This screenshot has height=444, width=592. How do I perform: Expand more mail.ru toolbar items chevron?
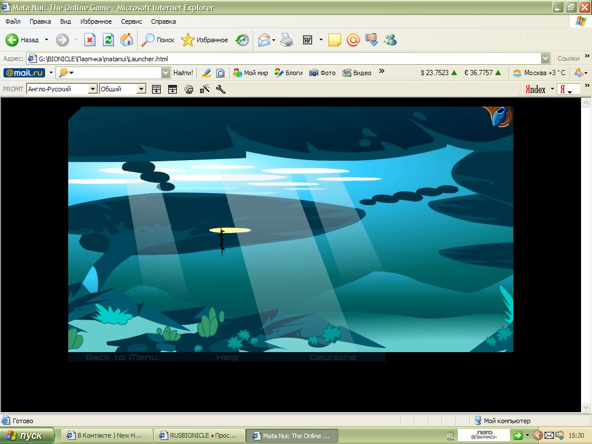pyautogui.click(x=382, y=71)
